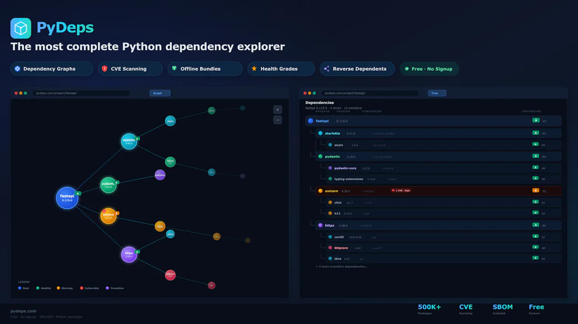The width and height of the screenshot is (578, 324).
Task: Select the httpx node in graph
Action: [129, 254]
